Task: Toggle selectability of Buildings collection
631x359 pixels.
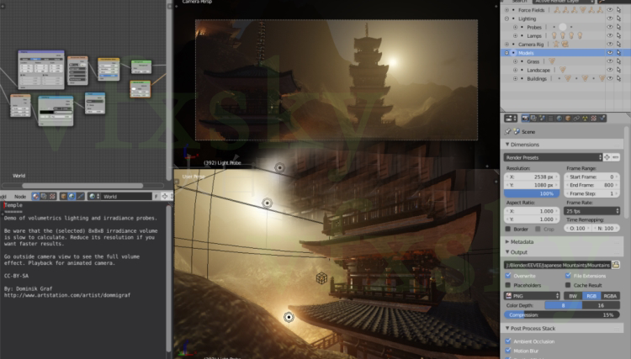Action: [x=619, y=78]
